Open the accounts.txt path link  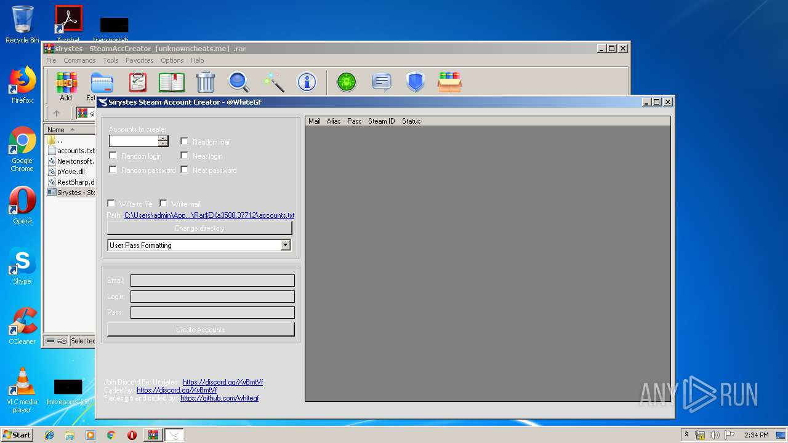[209, 215]
